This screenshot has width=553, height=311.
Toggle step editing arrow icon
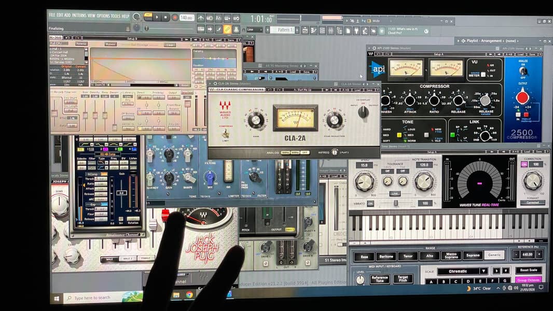(x=210, y=29)
